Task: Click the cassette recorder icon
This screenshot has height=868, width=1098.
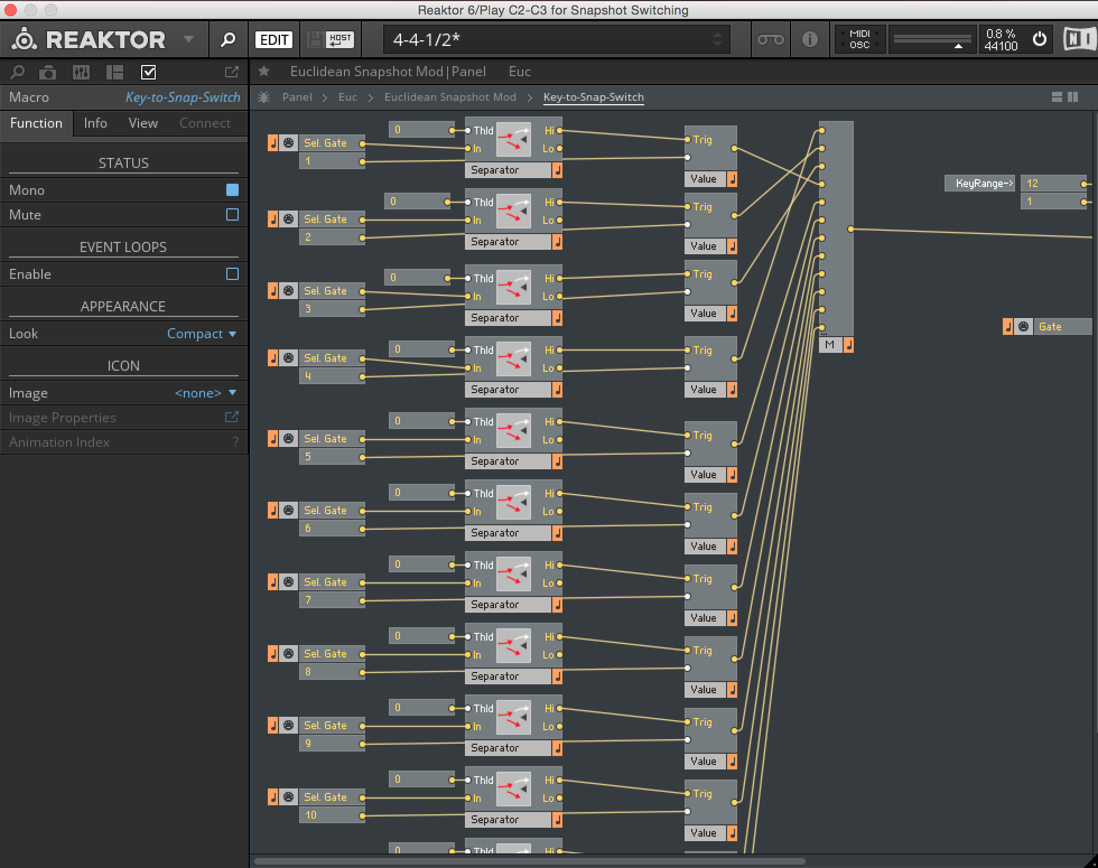Action: tap(770, 40)
